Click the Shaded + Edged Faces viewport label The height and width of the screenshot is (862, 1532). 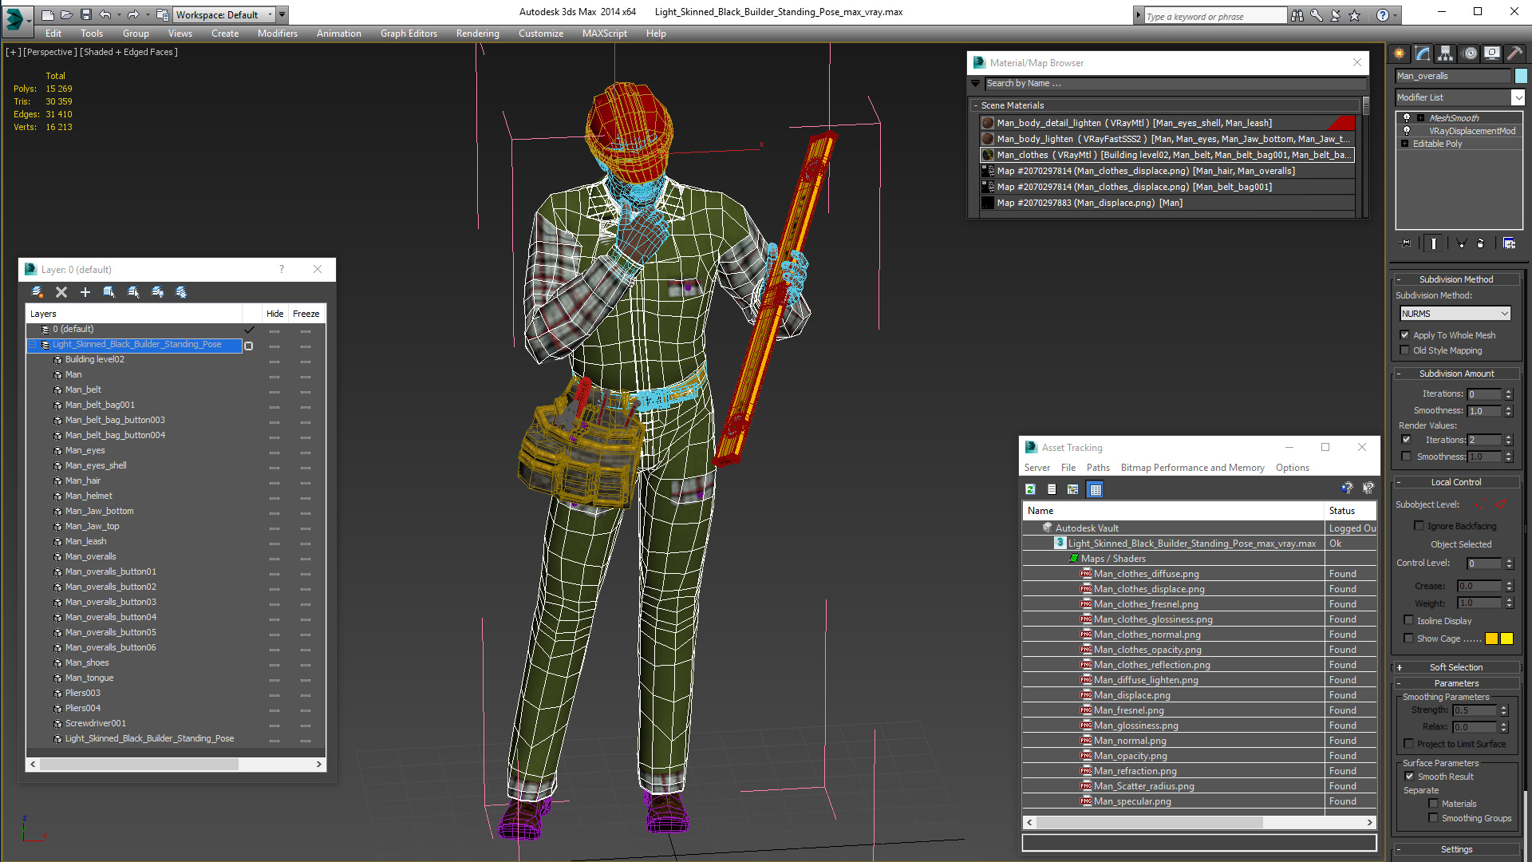pyautogui.click(x=128, y=52)
